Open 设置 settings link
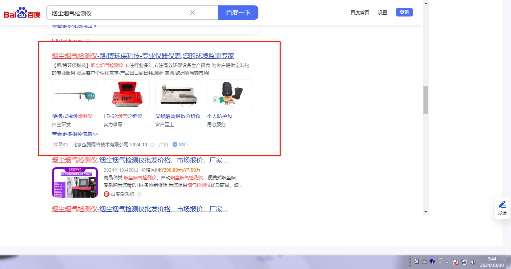Screen dimensions: 511x269 383,13
